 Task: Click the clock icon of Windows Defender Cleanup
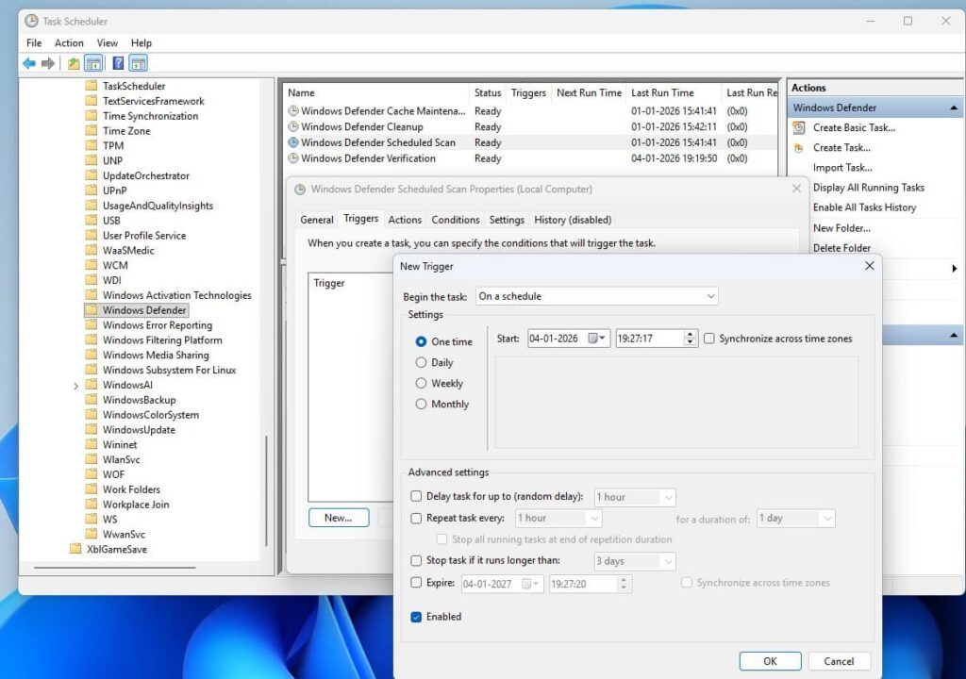tap(293, 127)
